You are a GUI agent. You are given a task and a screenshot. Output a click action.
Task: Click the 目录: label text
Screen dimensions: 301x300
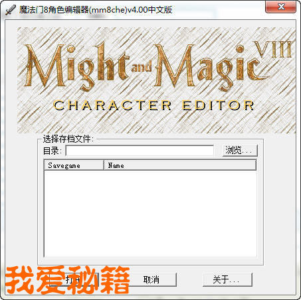52,151
